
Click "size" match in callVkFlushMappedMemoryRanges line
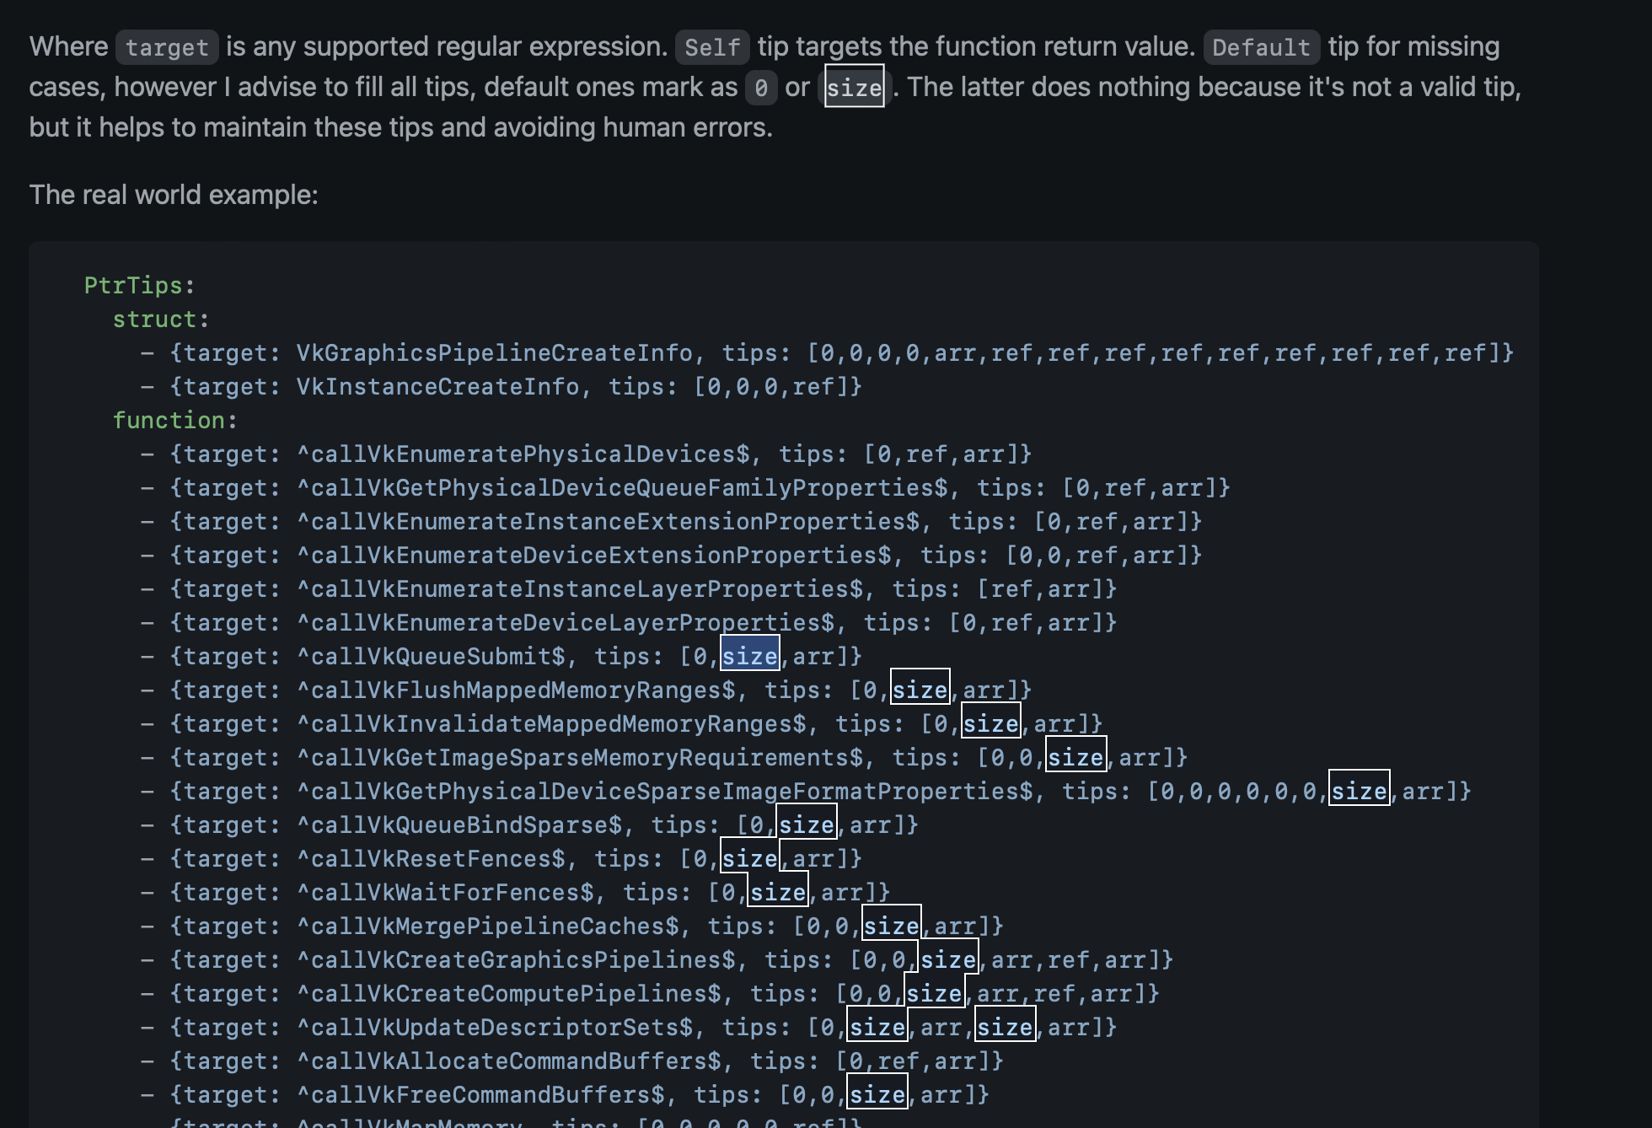click(920, 690)
